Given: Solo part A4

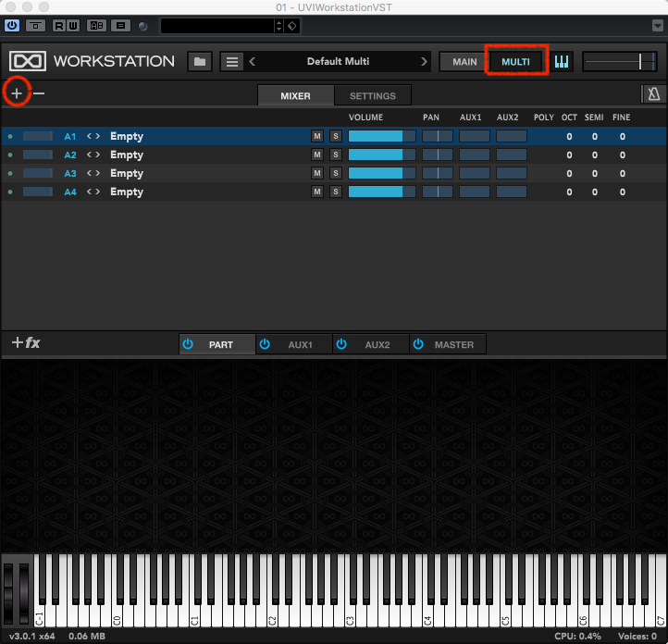Looking at the screenshot, I should [x=336, y=192].
